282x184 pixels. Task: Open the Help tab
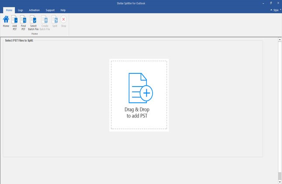pos(63,10)
